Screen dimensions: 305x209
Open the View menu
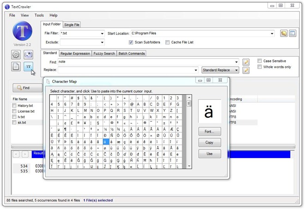coord(24,15)
